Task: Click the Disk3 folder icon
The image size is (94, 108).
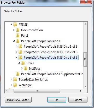Action: click(x=23, y=63)
